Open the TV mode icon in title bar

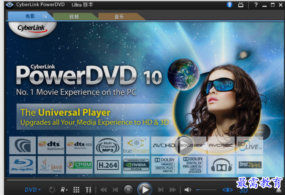tap(241, 5)
